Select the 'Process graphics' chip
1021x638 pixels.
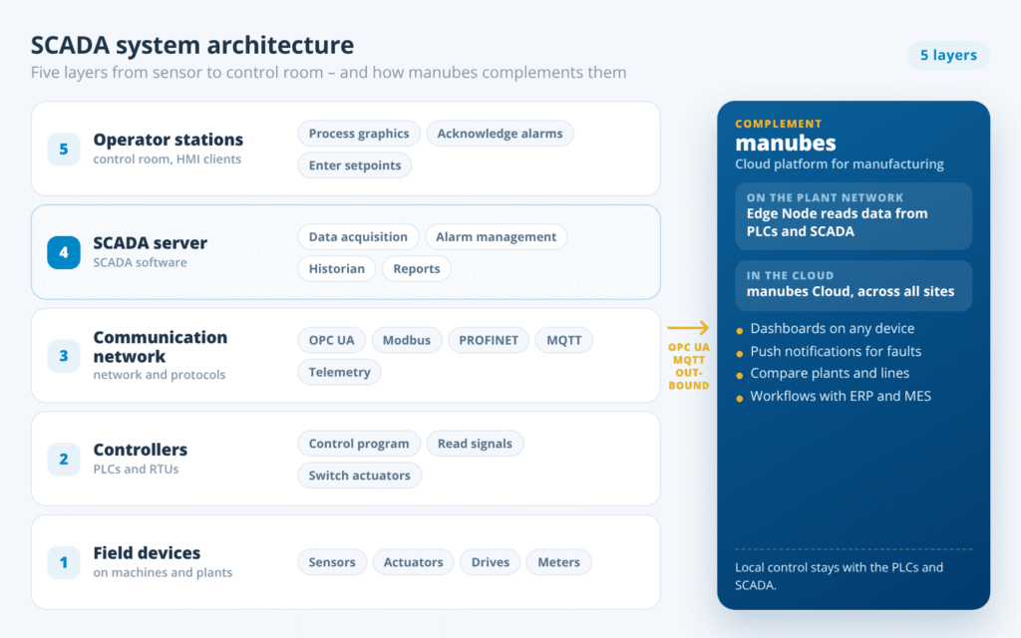(x=359, y=134)
